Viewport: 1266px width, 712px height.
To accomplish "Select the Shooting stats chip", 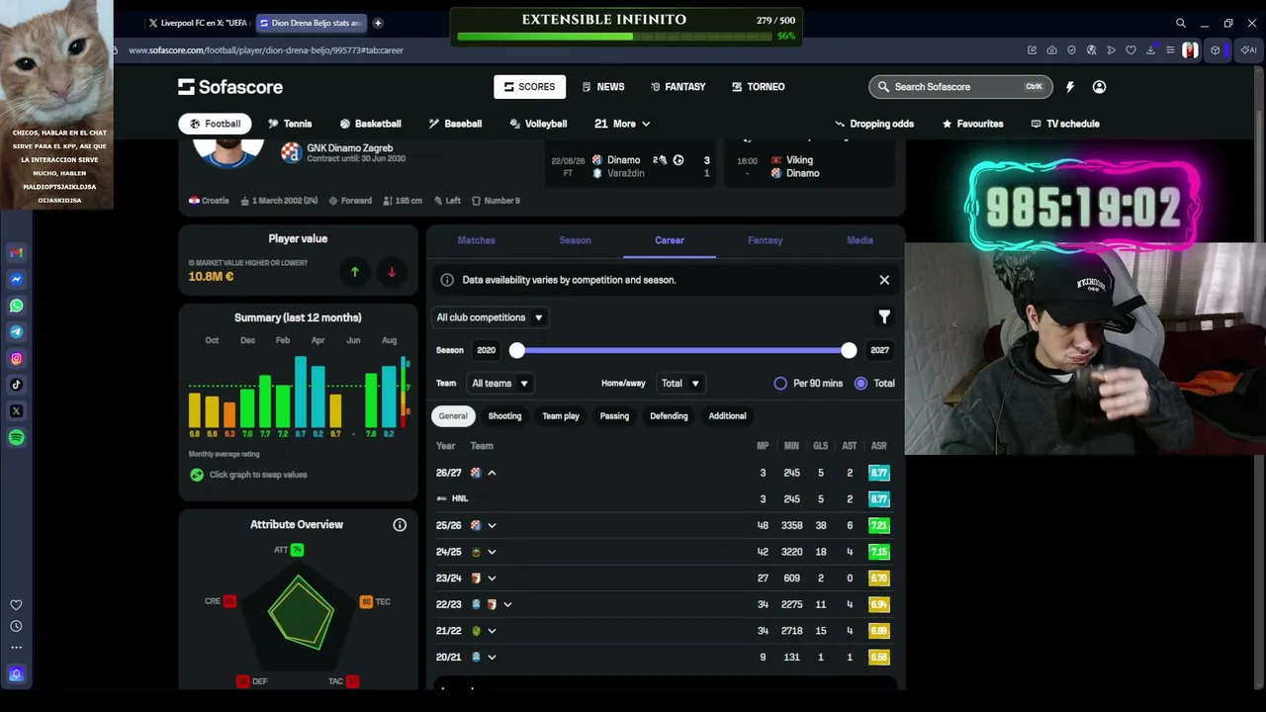I will click(504, 416).
